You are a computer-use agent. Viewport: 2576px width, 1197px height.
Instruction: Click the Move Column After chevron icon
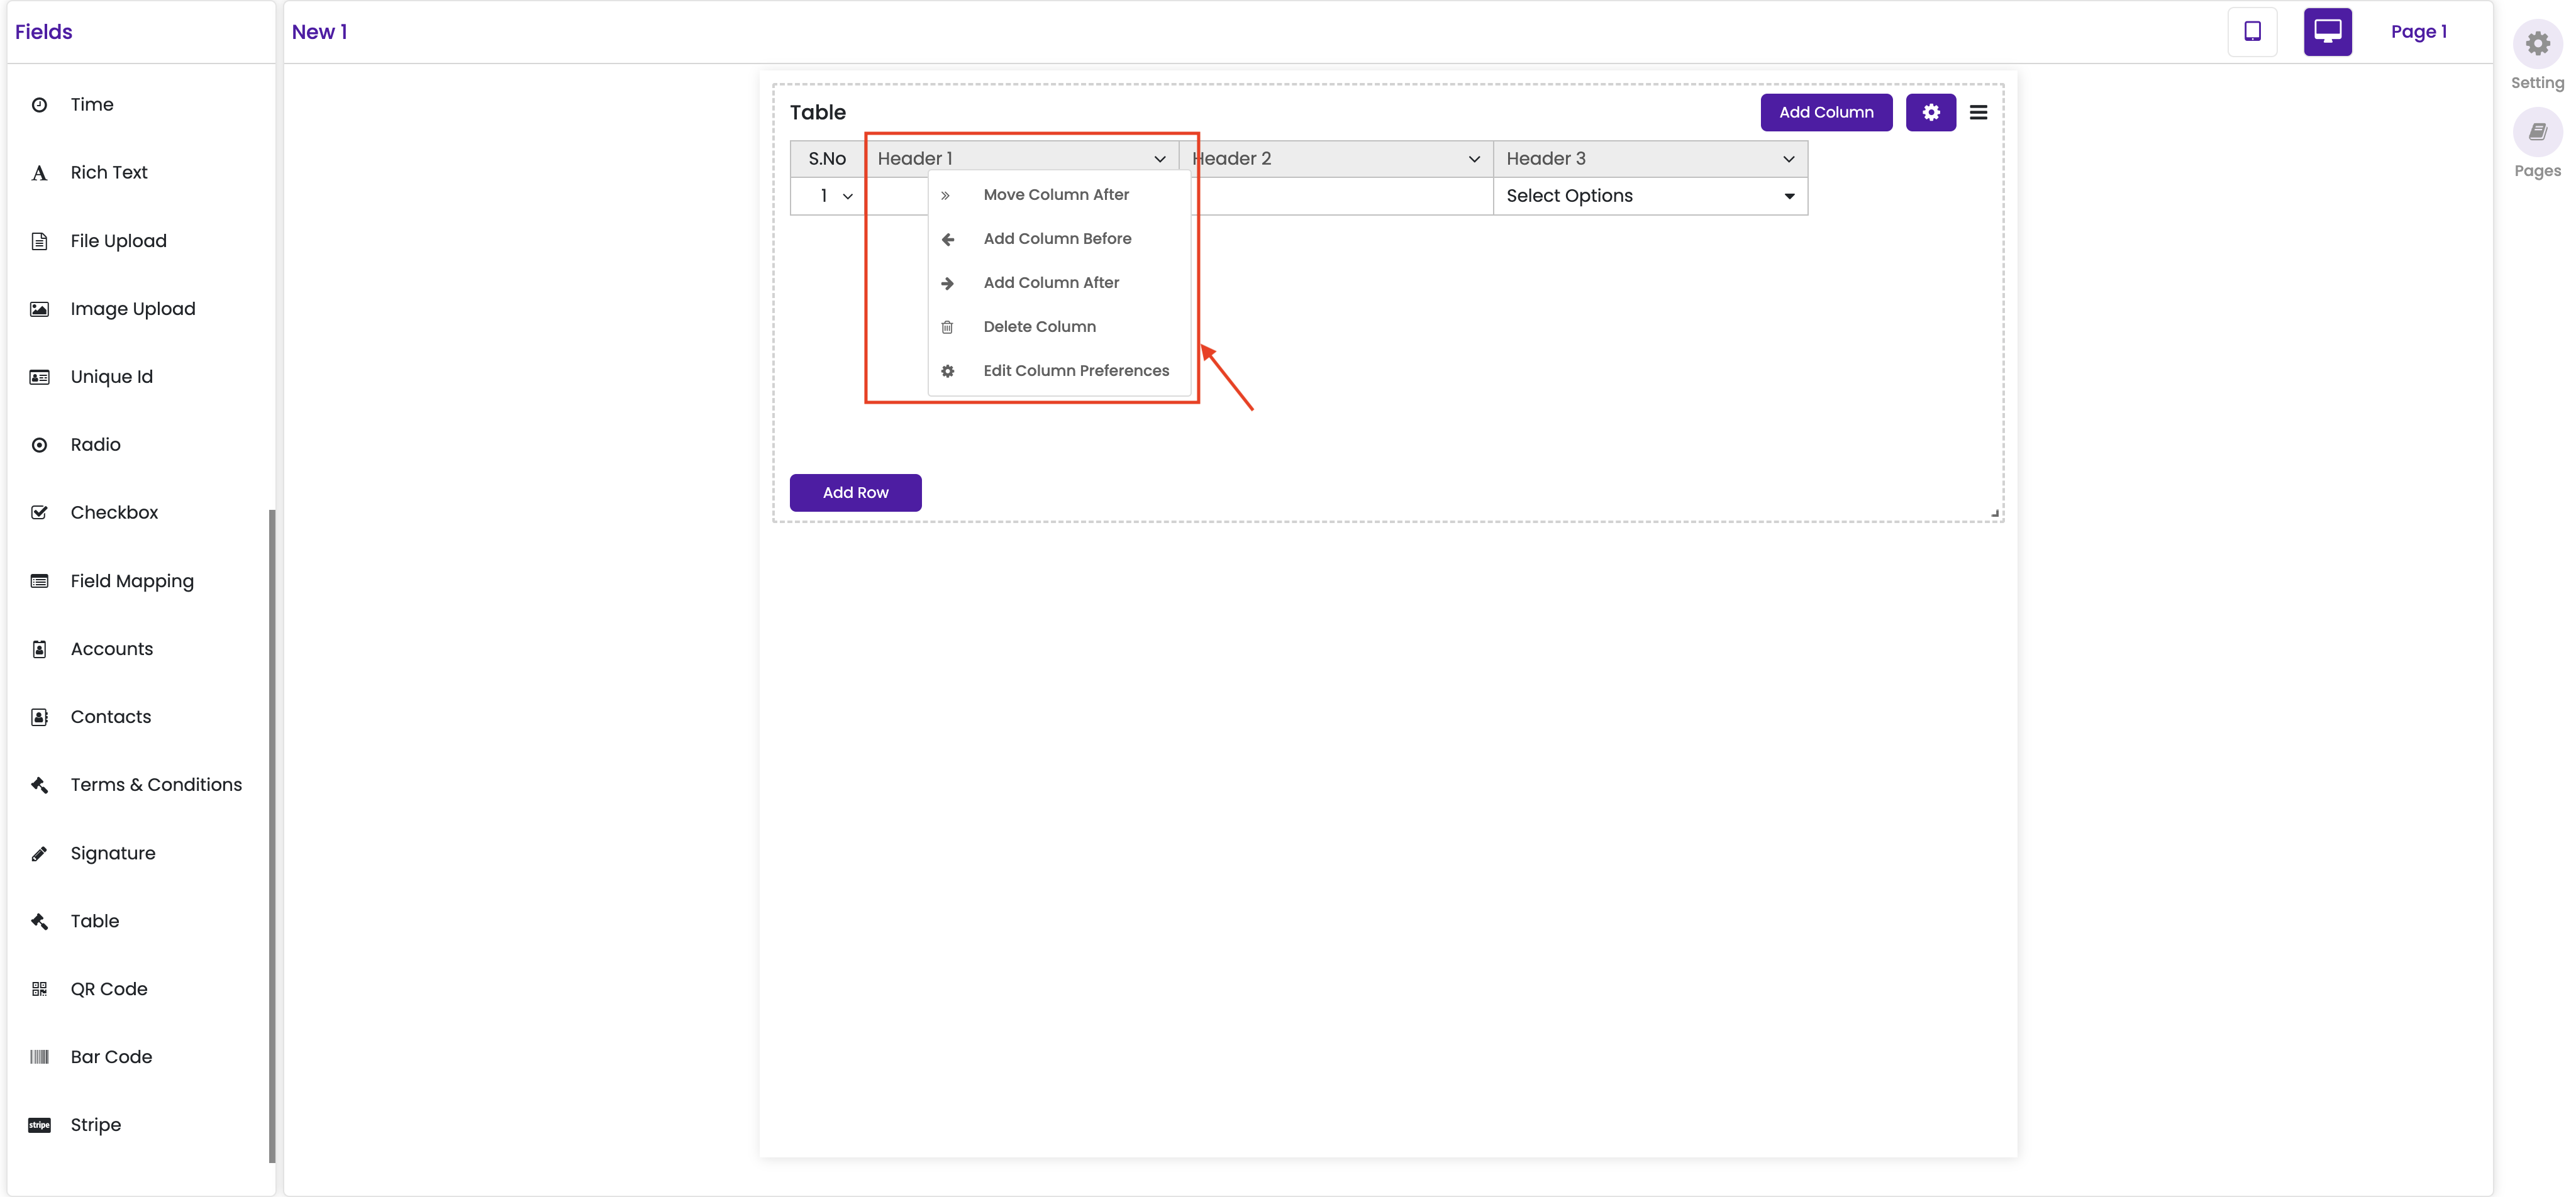pyautogui.click(x=945, y=195)
